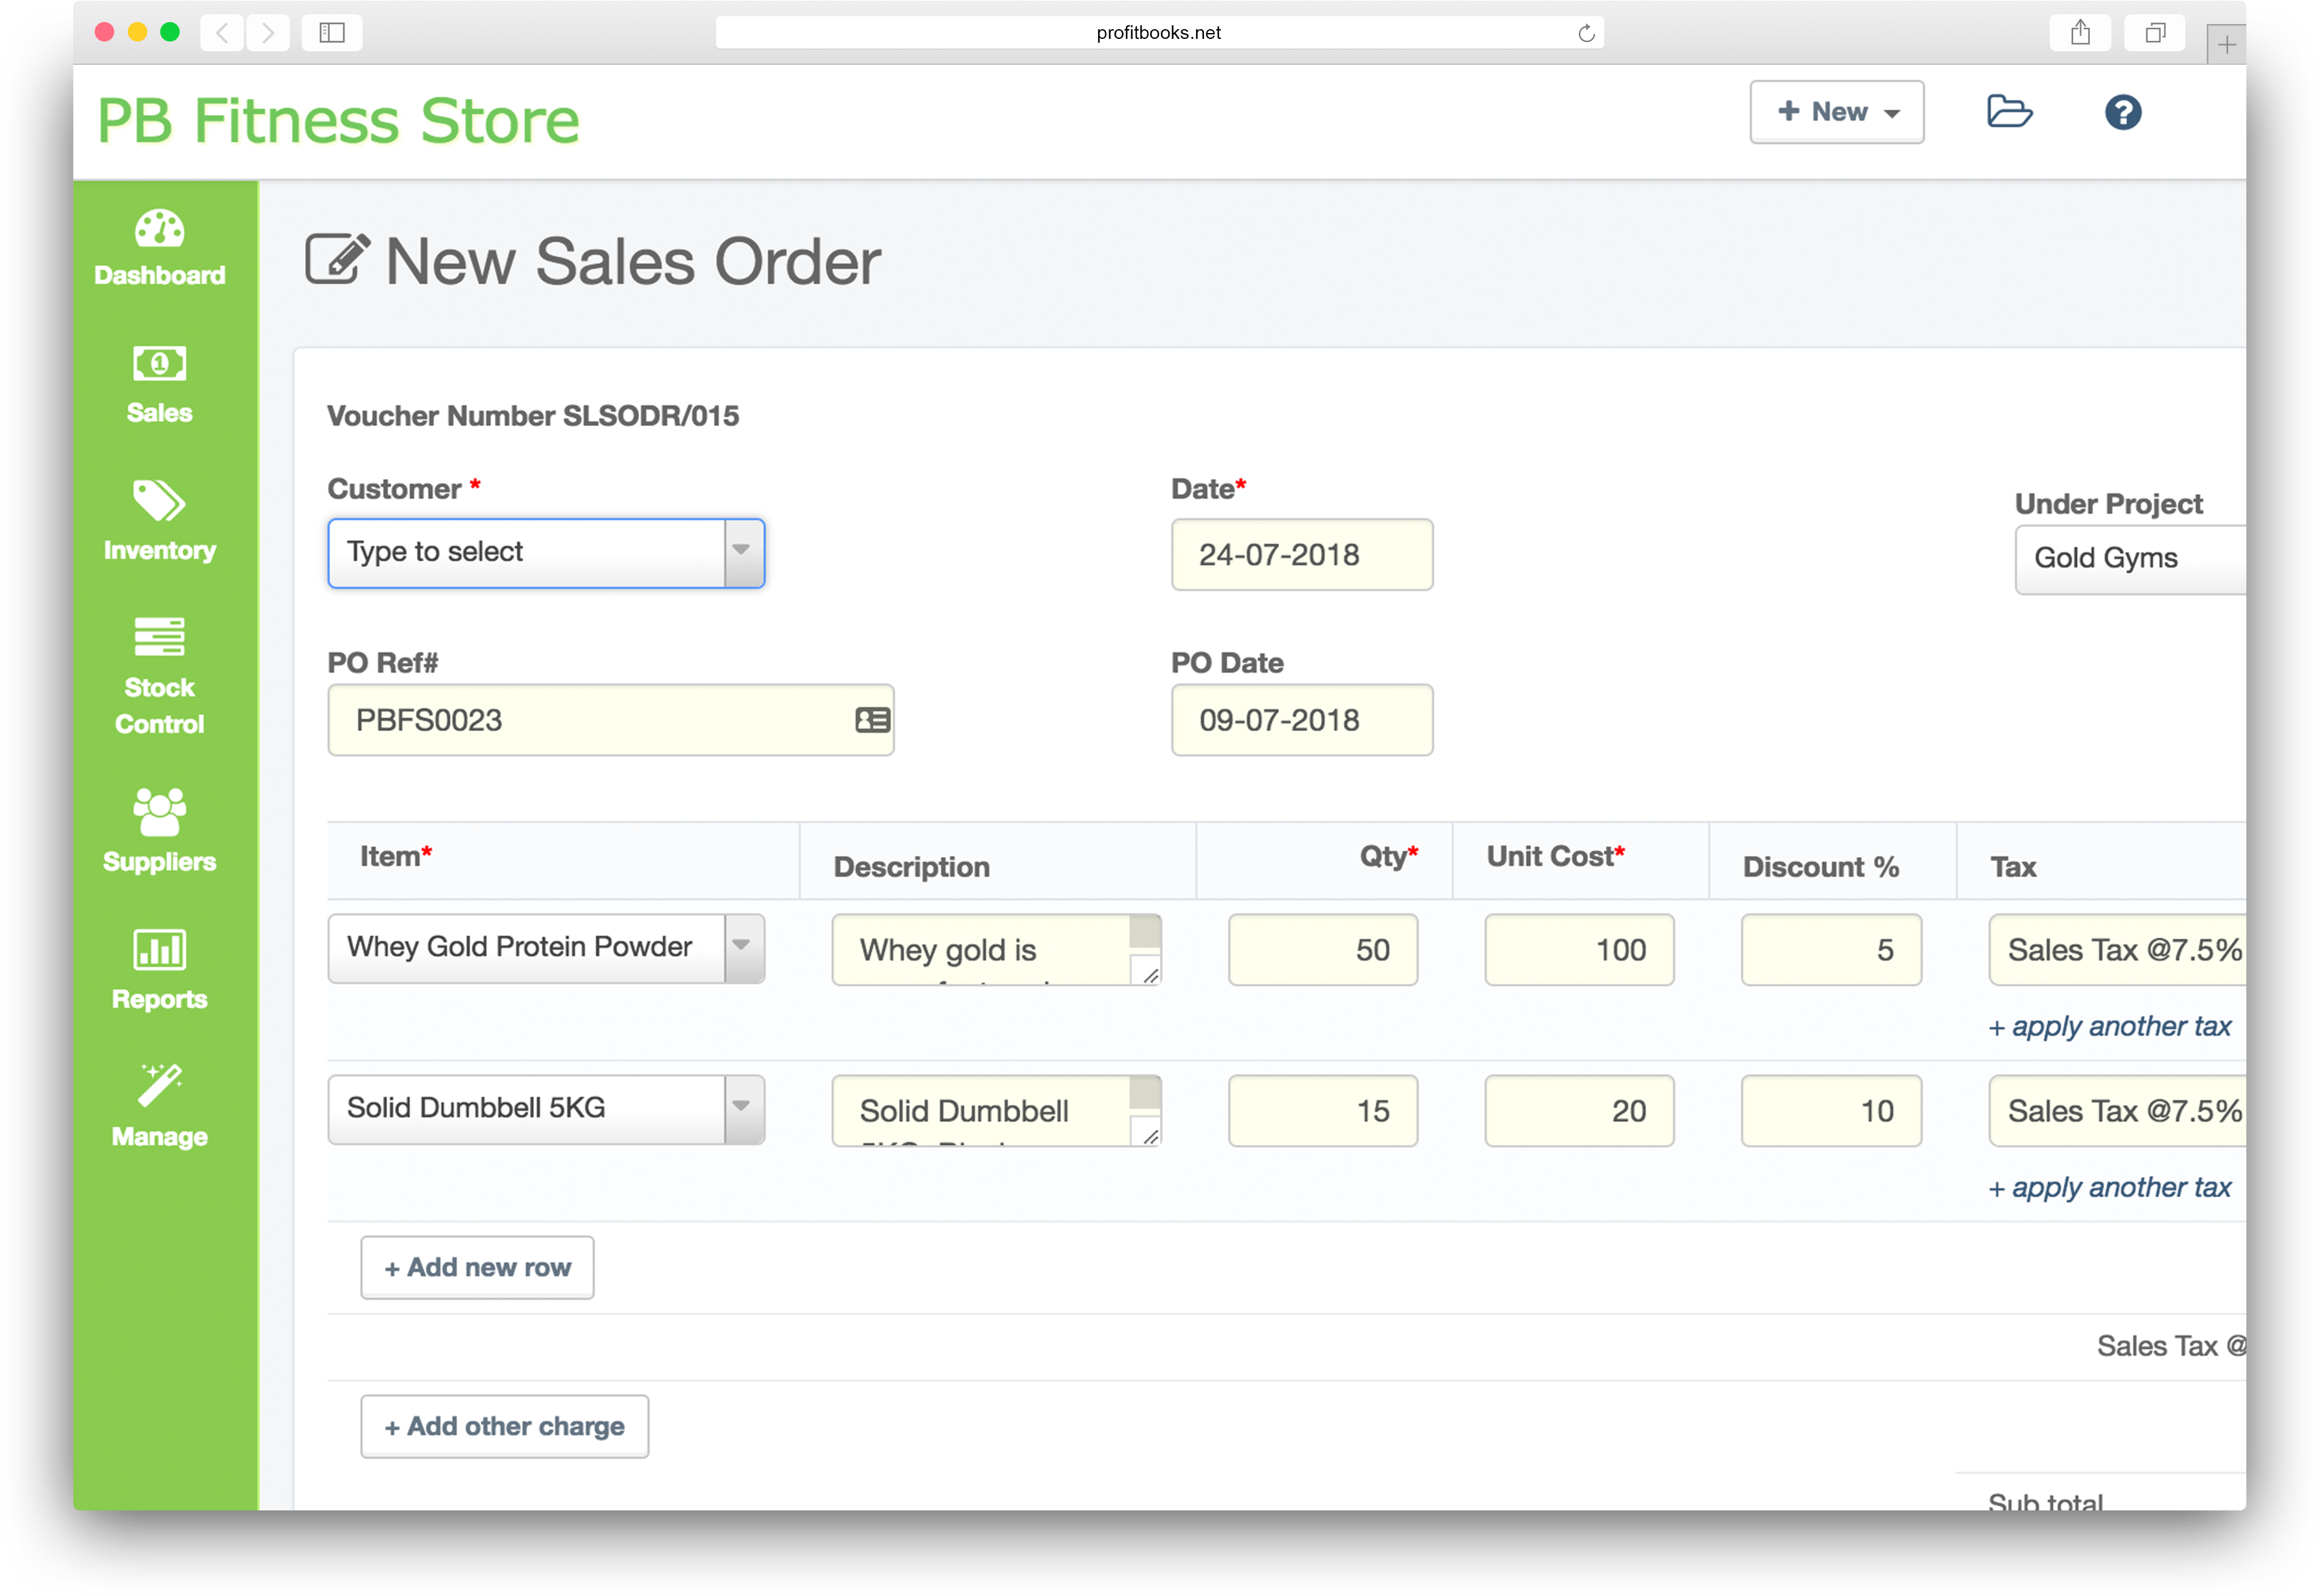Open the Sales Tax dropdown in Whey row

[2118, 950]
